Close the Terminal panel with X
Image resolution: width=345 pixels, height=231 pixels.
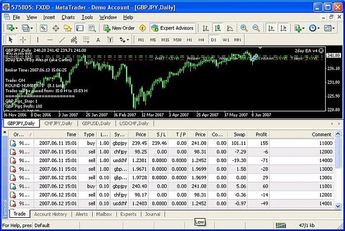coord(4,132)
